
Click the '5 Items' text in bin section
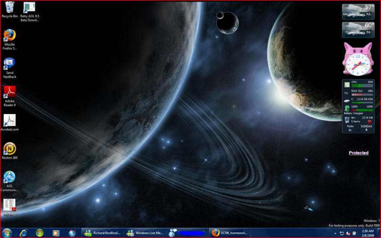[x=355, y=121]
